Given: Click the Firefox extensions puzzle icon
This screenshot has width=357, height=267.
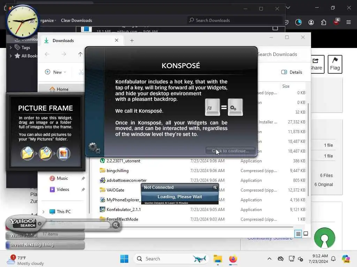Looking at the screenshot, I should (324, 22).
